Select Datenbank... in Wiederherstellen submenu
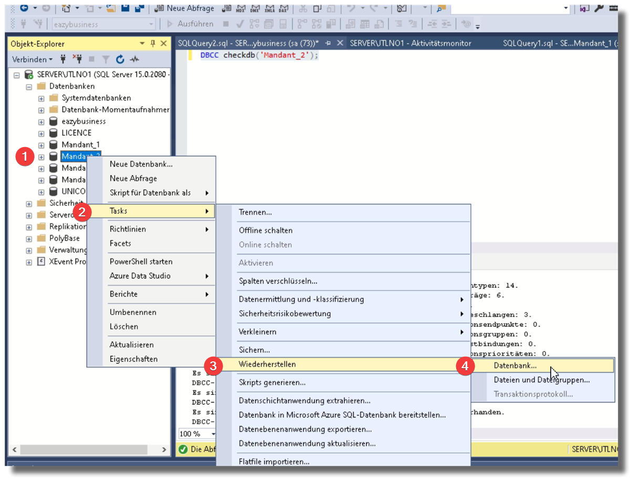 515,366
